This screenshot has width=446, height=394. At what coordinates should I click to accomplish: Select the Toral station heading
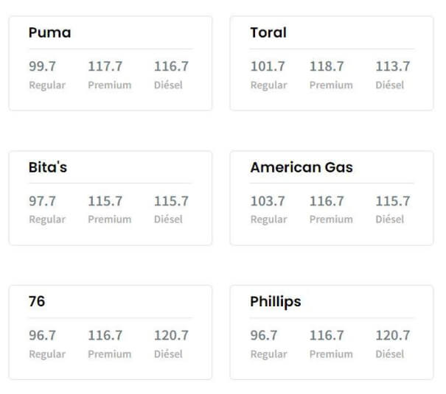pos(268,32)
